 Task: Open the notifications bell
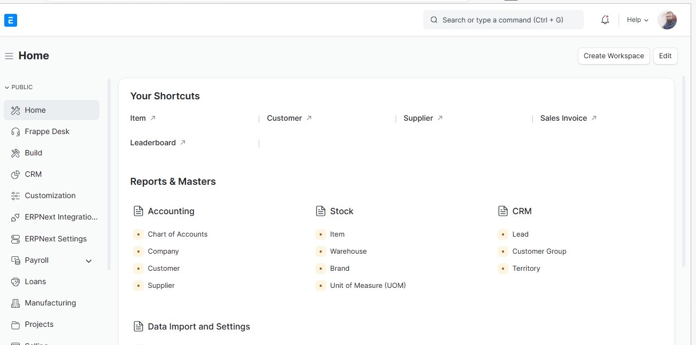(605, 20)
